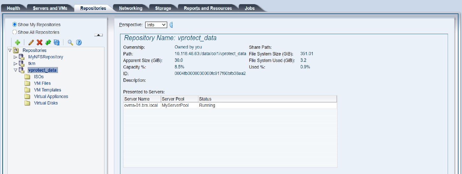
Task: Open the Virtual Appliances folder
Action: pyautogui.click(x=51, y=97)
